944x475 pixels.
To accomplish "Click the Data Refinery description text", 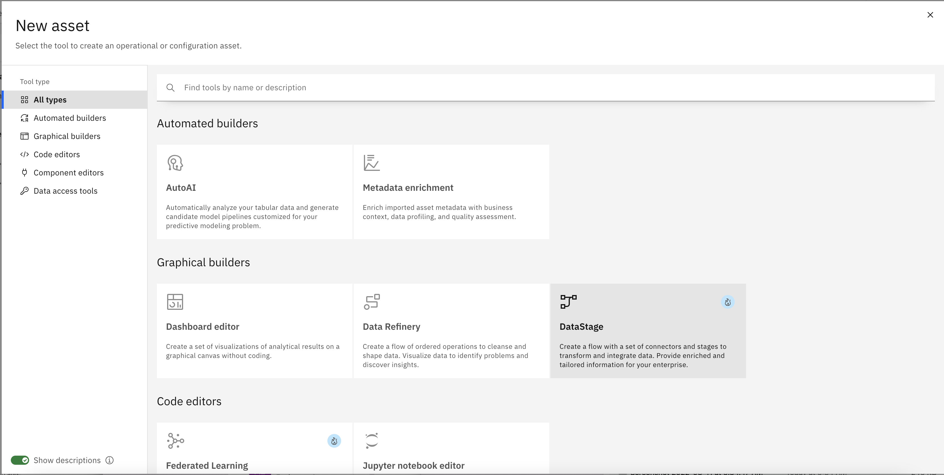I will point(445,355).
